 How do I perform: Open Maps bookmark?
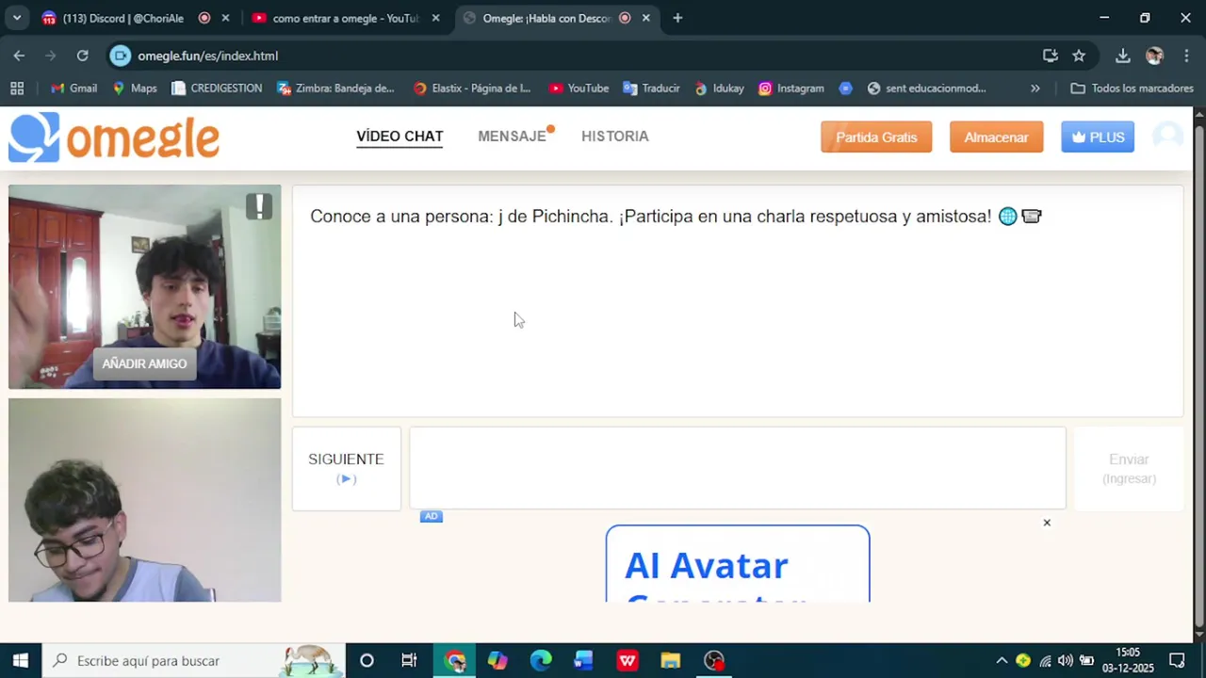click(x=135, y=89)
